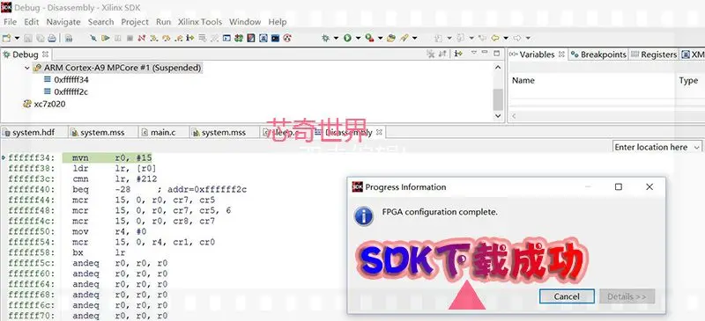This screenshot has width=705, height=321.
Task: Toggle Use Step Filters toolbar button
Action: pos(214,38)
